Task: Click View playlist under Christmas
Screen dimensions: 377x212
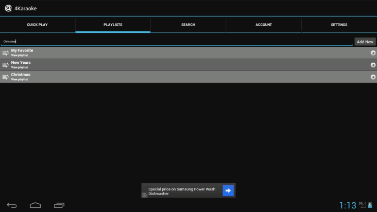Action: point(19,79)
